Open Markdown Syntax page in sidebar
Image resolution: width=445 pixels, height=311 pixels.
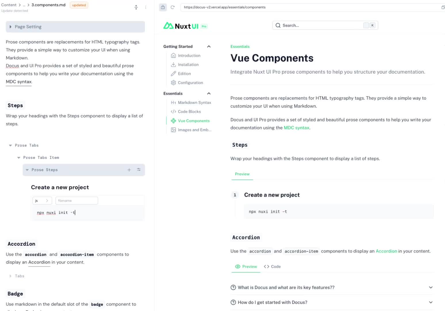tap(195, 103)
